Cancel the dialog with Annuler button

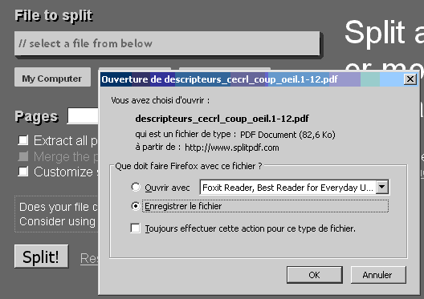[378, 275]
